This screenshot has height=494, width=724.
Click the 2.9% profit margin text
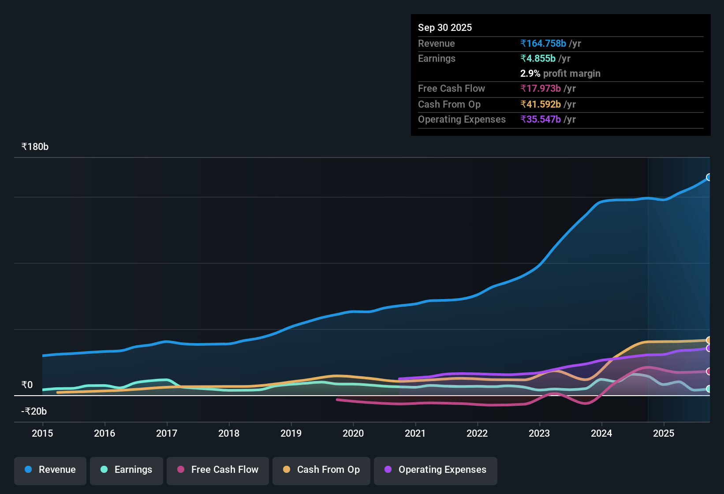click(x=560, y=74)
